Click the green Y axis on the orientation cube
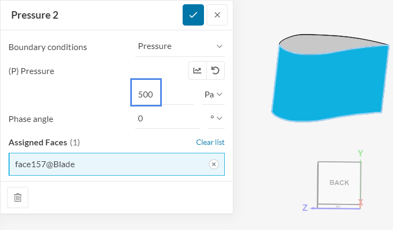Image resolution: width=393 pixels, height=230 pixels. (x=360, y=154)
